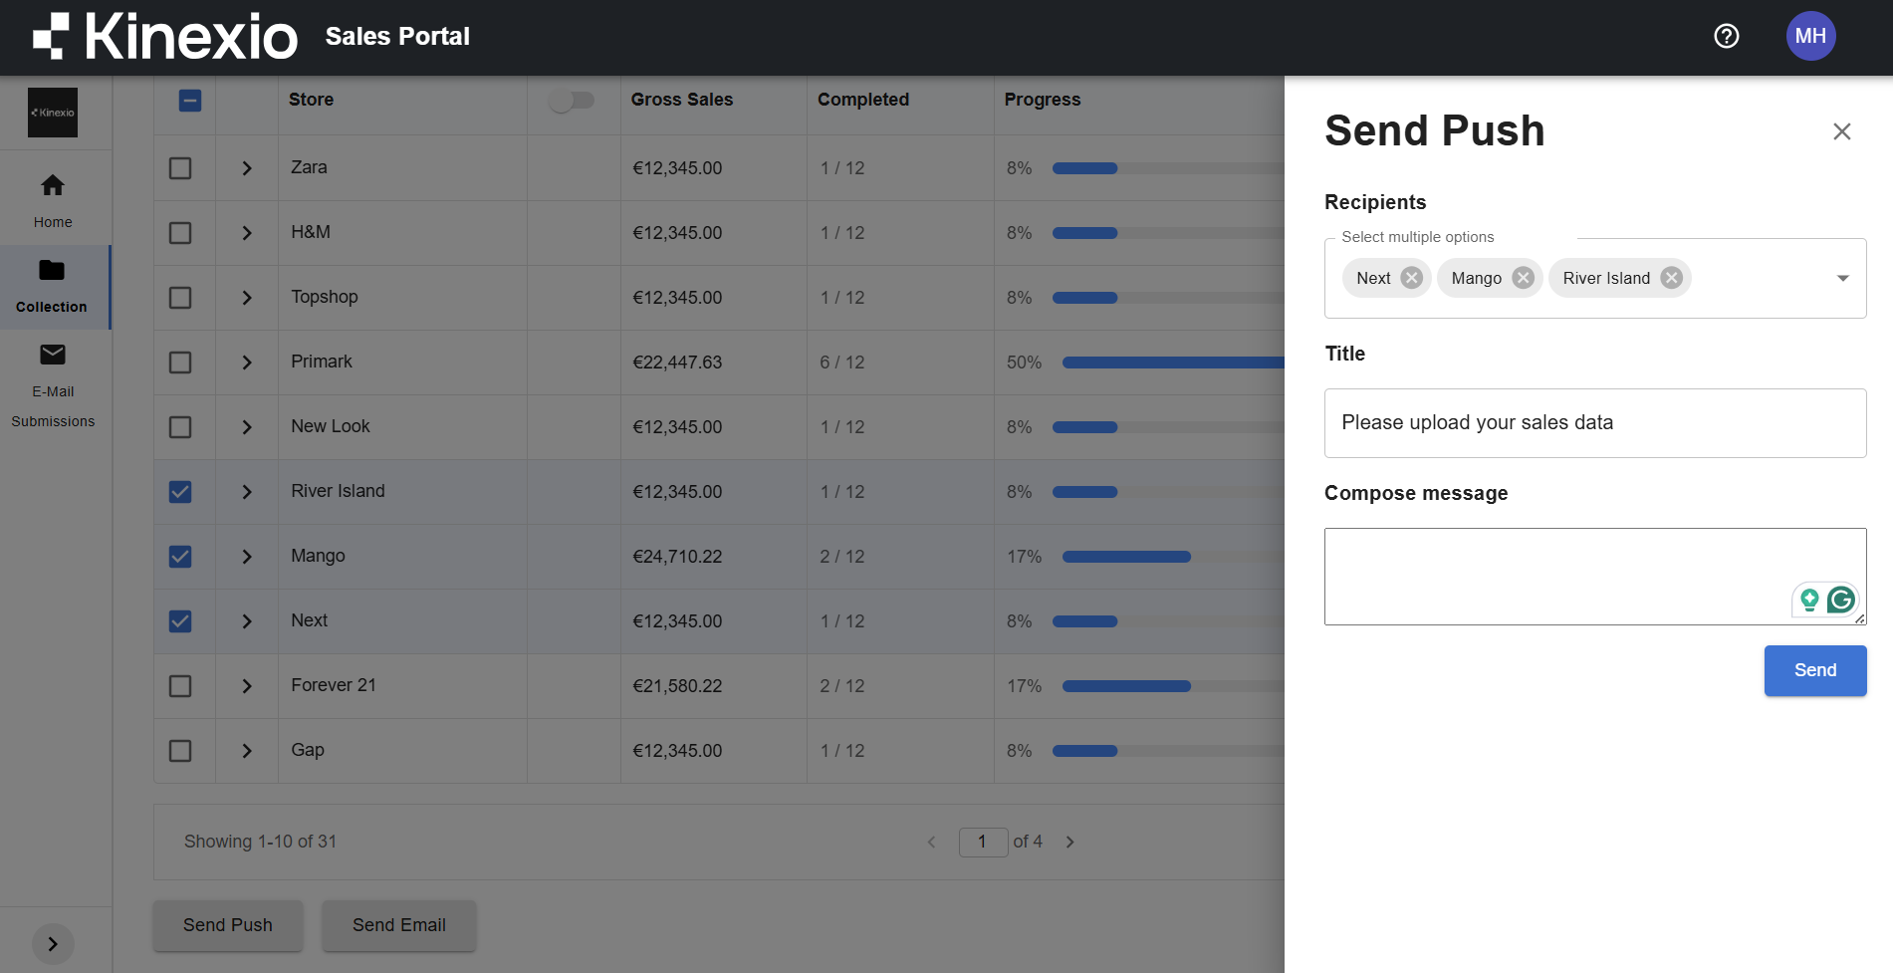Expand the Primark row details

pos(247,363)
